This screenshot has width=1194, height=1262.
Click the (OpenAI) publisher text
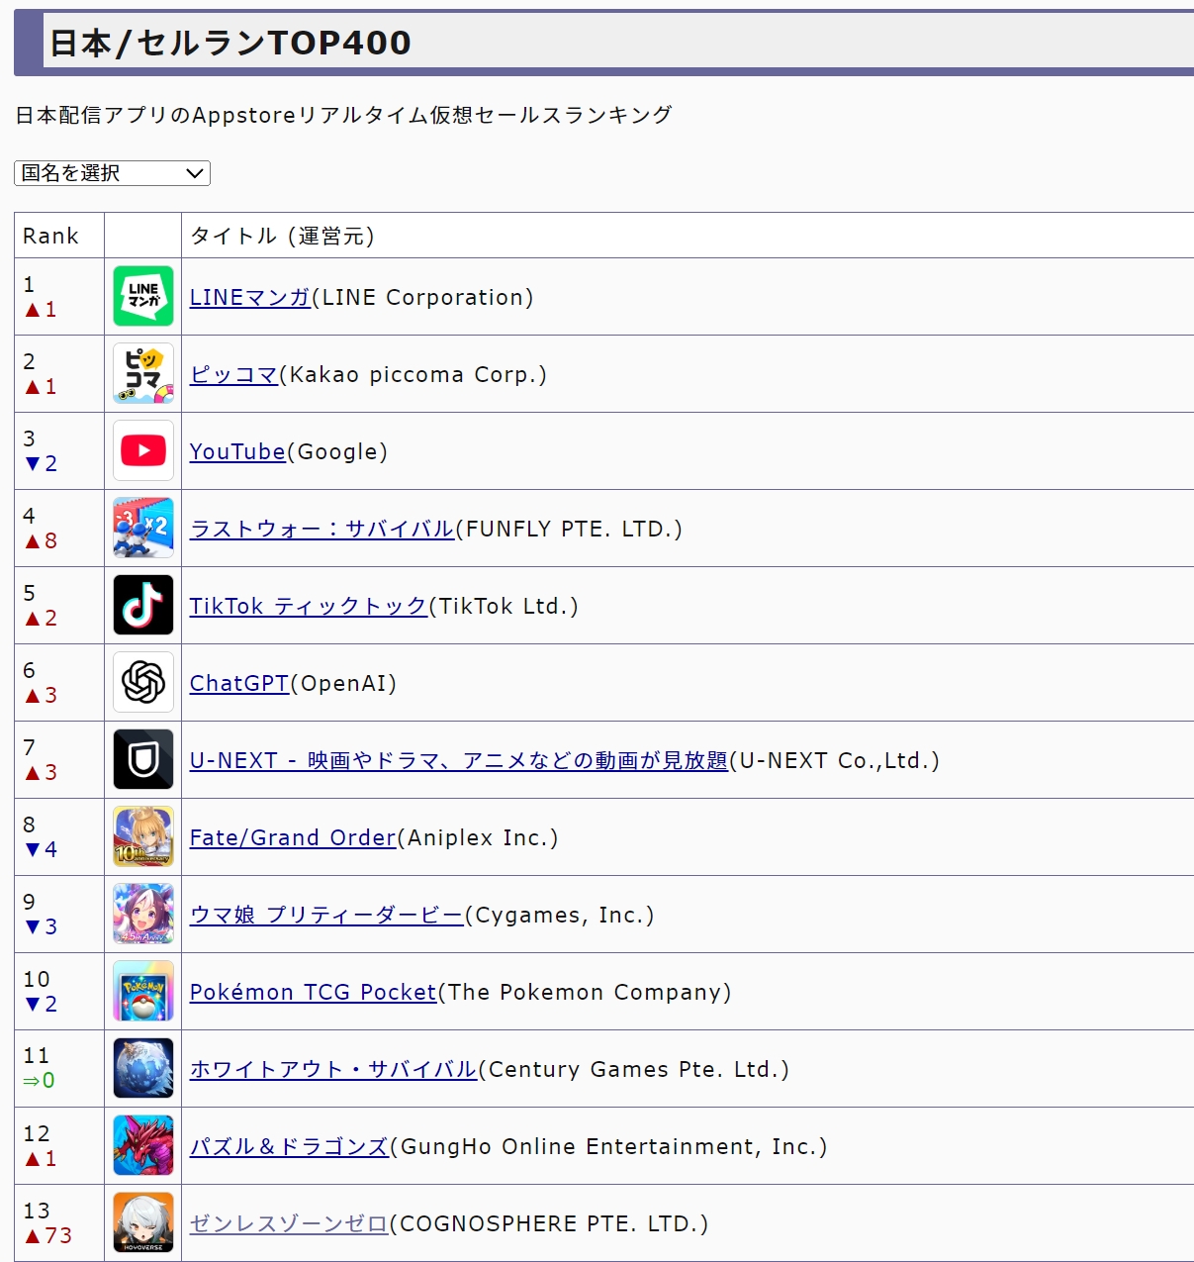(343, 683)
